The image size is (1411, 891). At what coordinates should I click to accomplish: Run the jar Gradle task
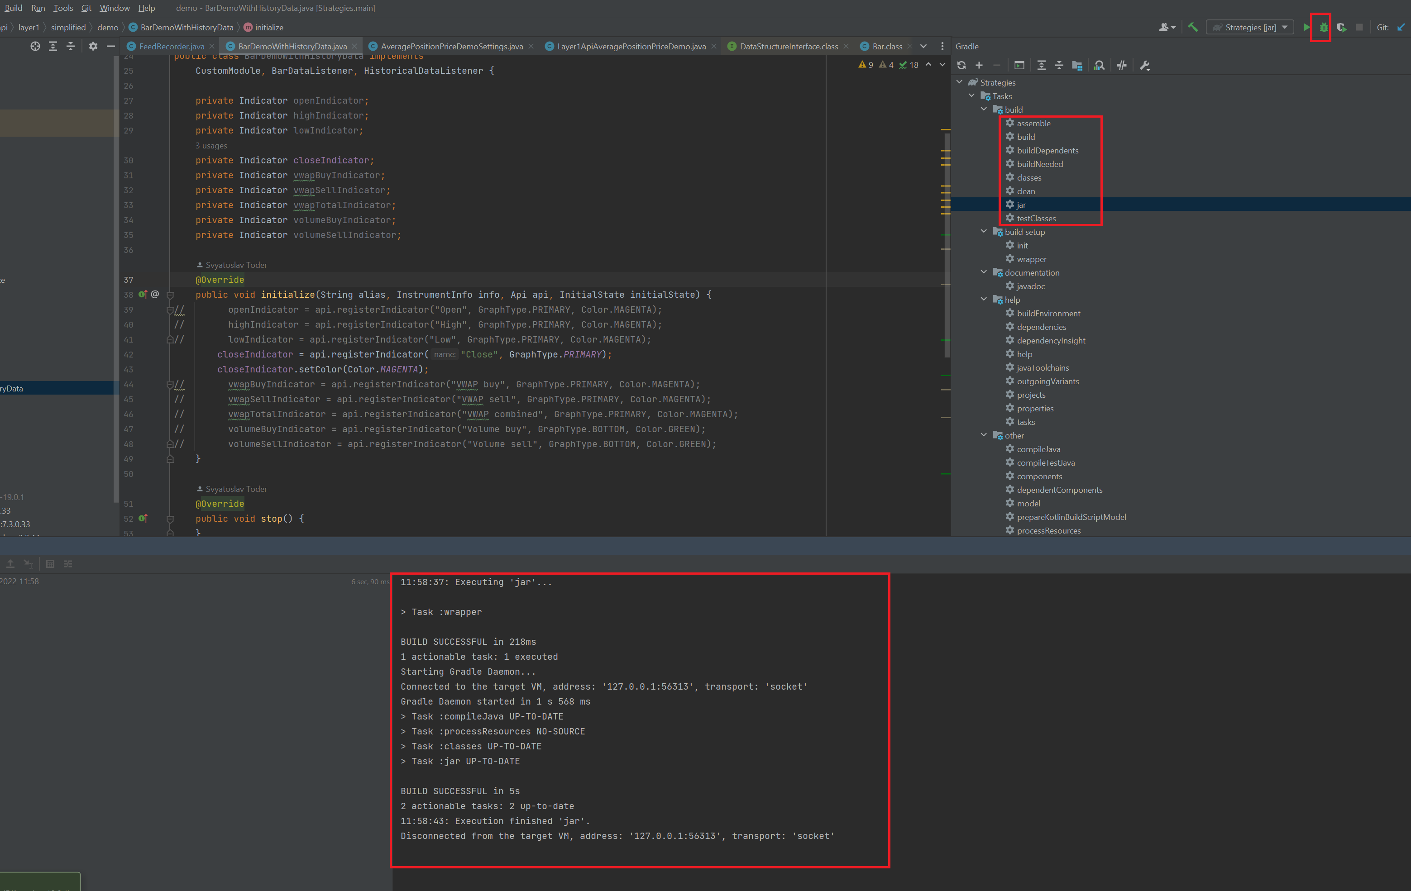1021,205
